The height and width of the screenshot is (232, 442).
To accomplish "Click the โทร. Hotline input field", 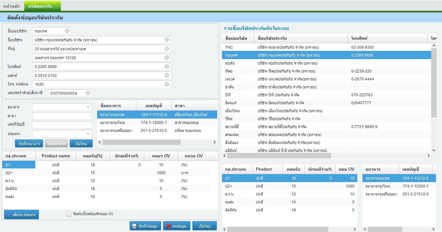I will coord(102,84).
